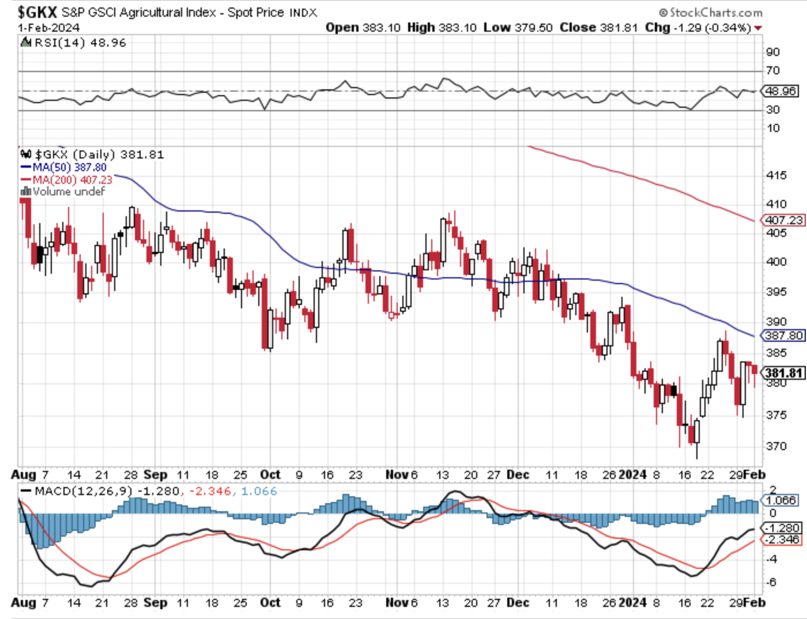
Task: Click the 375 price axis label
Action: 776,415
